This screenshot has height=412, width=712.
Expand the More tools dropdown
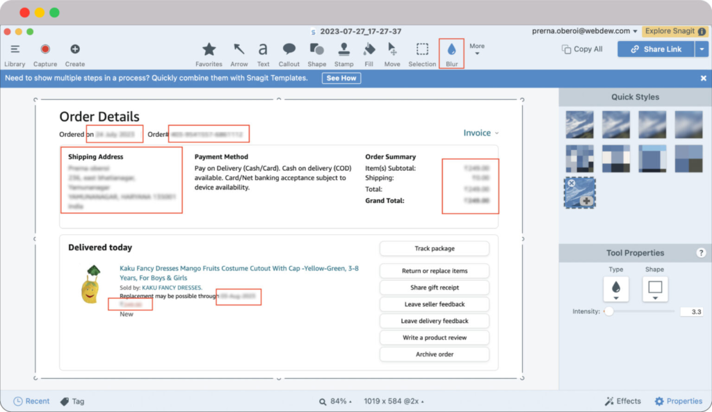(476, 49)
